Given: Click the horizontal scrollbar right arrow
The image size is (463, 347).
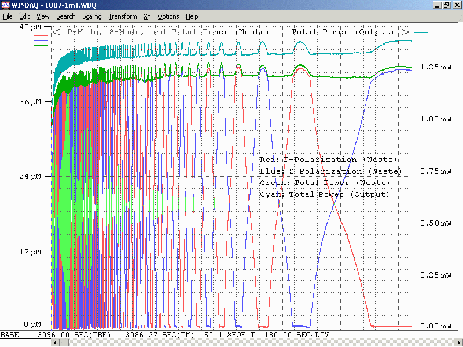Looking at the screenshot, I should click(x=458, y=342).
